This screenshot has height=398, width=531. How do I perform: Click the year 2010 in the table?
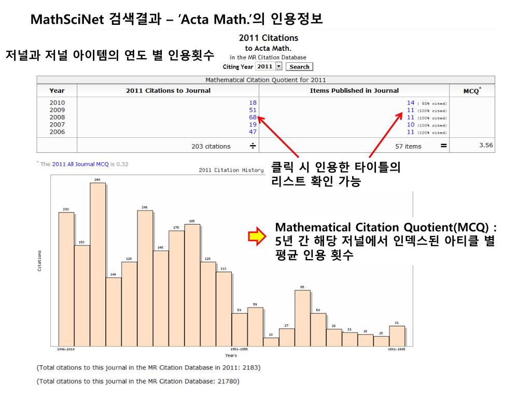click(57, 103)
